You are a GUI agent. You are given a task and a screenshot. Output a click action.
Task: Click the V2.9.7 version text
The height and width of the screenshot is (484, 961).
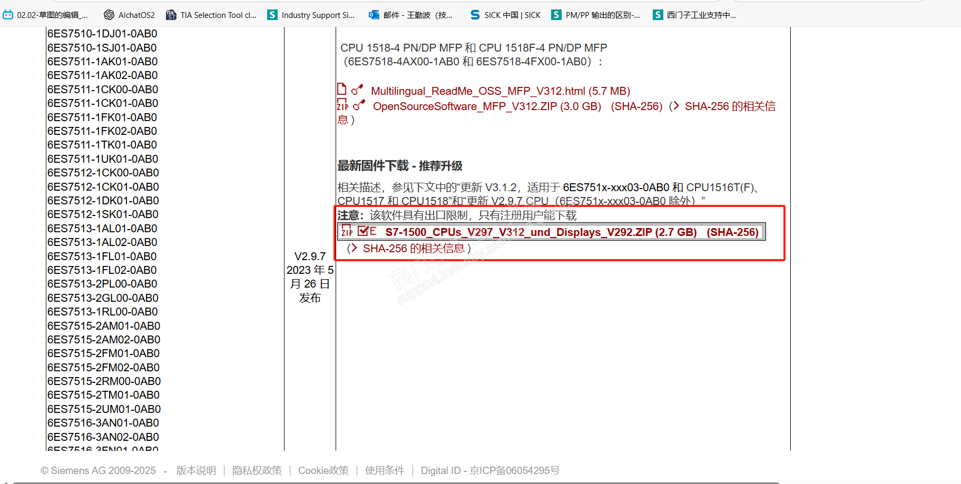(310, 256)
